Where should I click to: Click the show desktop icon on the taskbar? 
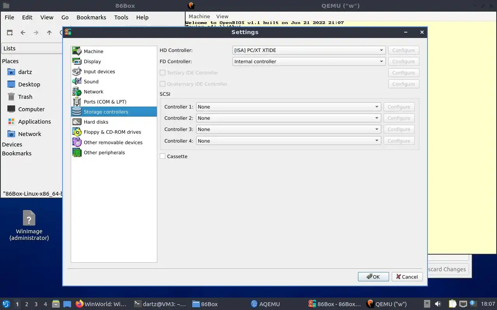[67, 304]
